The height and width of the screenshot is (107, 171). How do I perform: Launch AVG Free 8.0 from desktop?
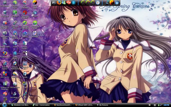5,75
